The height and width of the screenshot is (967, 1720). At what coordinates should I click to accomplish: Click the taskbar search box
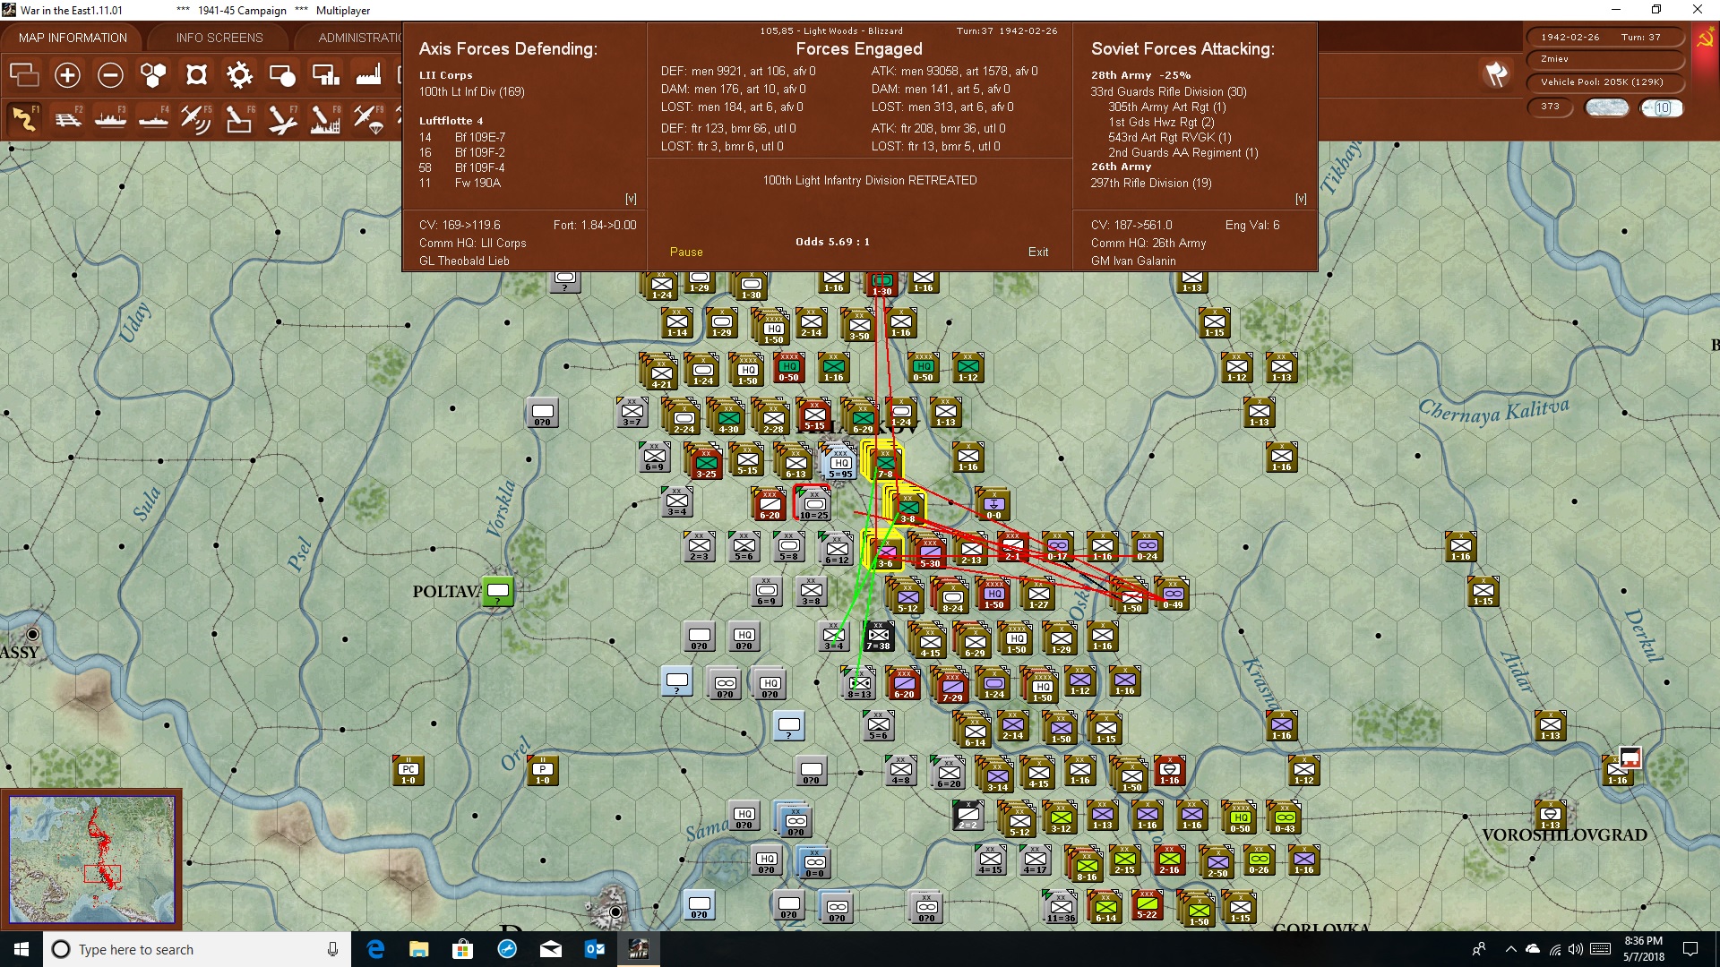point(197,949)
